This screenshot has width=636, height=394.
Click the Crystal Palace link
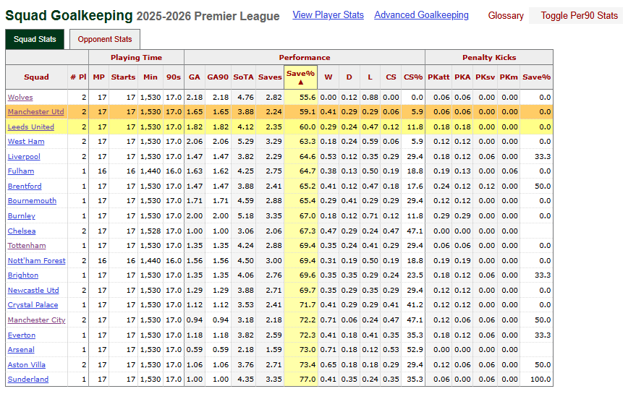33,305
